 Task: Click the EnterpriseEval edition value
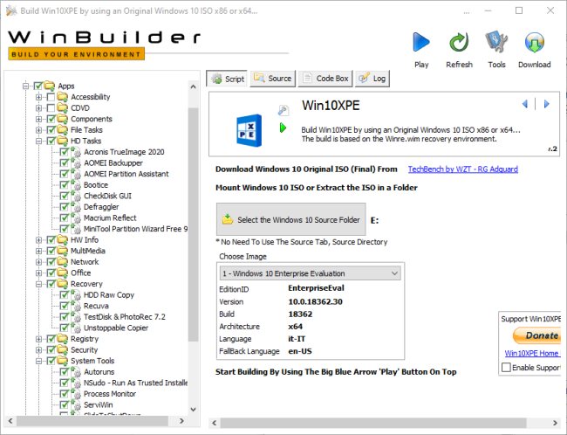click(x=316, y=288)
